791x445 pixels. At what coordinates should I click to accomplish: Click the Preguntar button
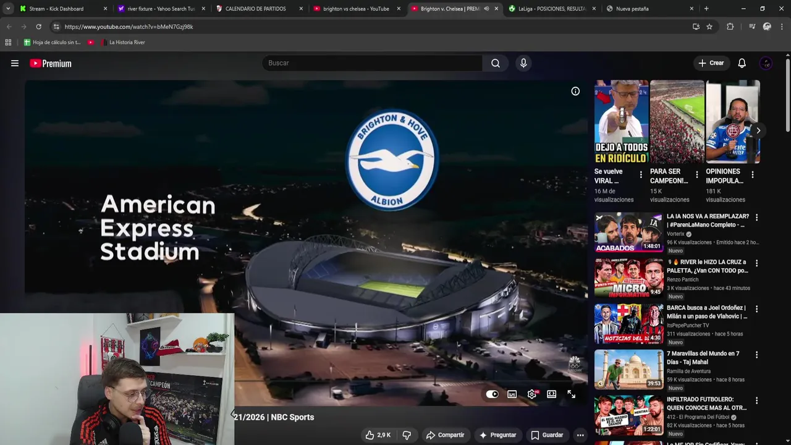coord(497,435)
